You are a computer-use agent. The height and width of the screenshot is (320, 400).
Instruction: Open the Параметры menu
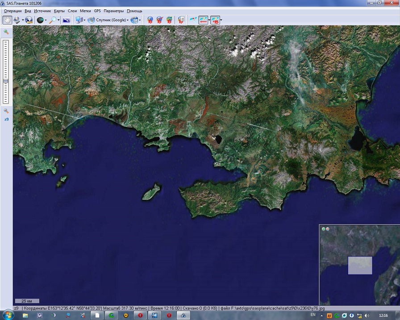(114, 10)
